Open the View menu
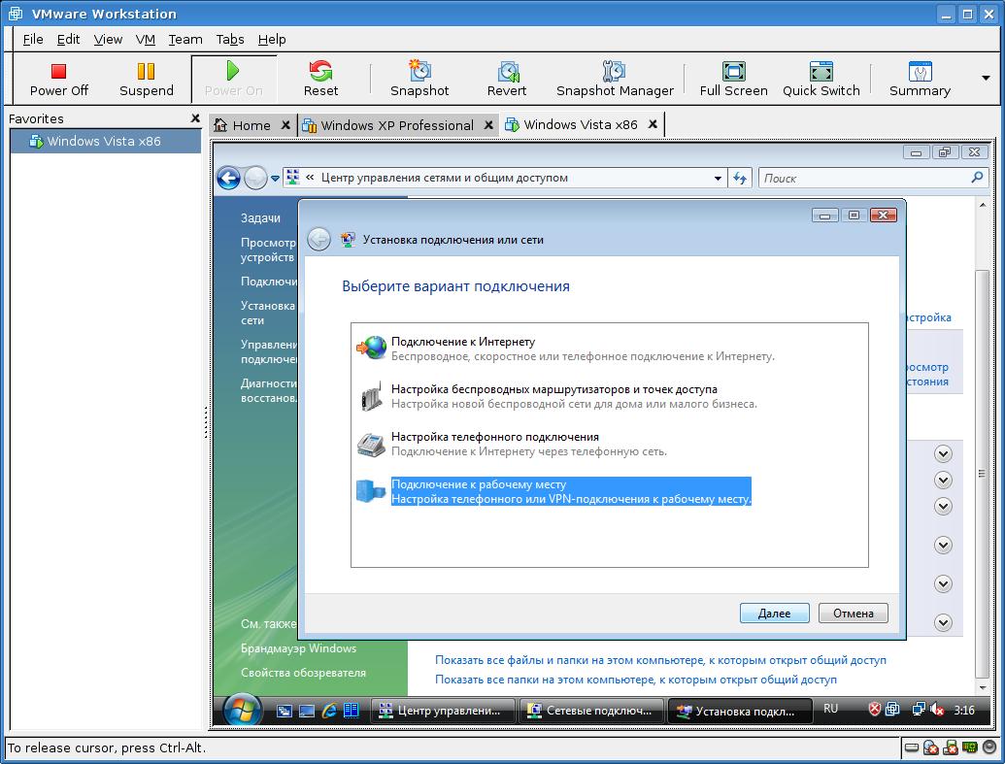The height and width of the screenshot is (764, 1005). tap(108, 39)
